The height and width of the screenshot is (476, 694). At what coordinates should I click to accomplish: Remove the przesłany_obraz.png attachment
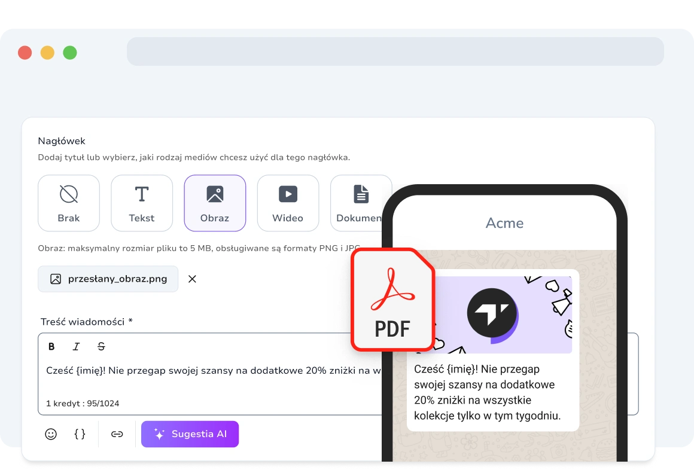pos(192,279)
